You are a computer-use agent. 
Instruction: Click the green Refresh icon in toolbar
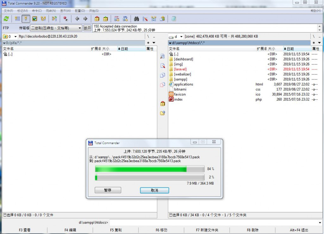(x=6, y=19)
